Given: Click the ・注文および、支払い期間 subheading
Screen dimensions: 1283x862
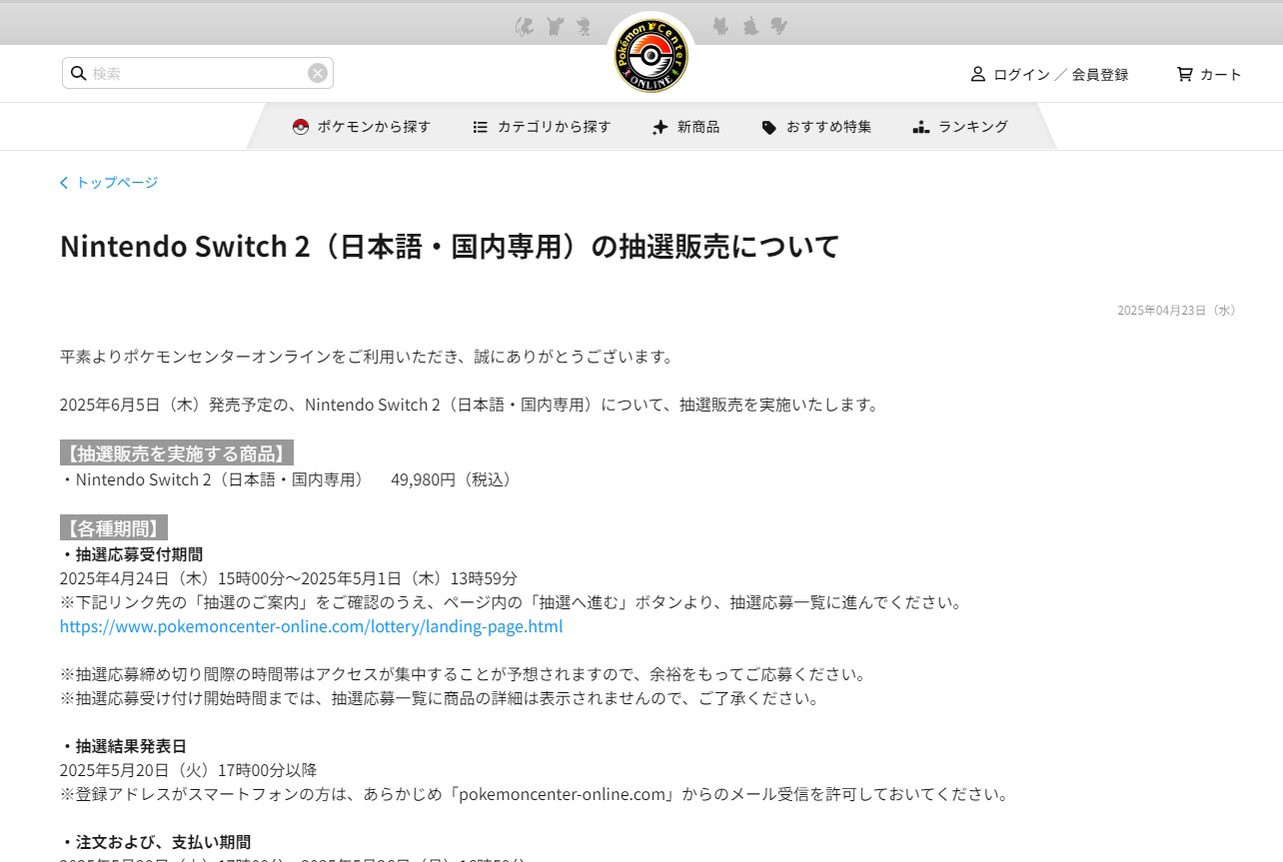Looking at the screenshot, I should (156, 842).
